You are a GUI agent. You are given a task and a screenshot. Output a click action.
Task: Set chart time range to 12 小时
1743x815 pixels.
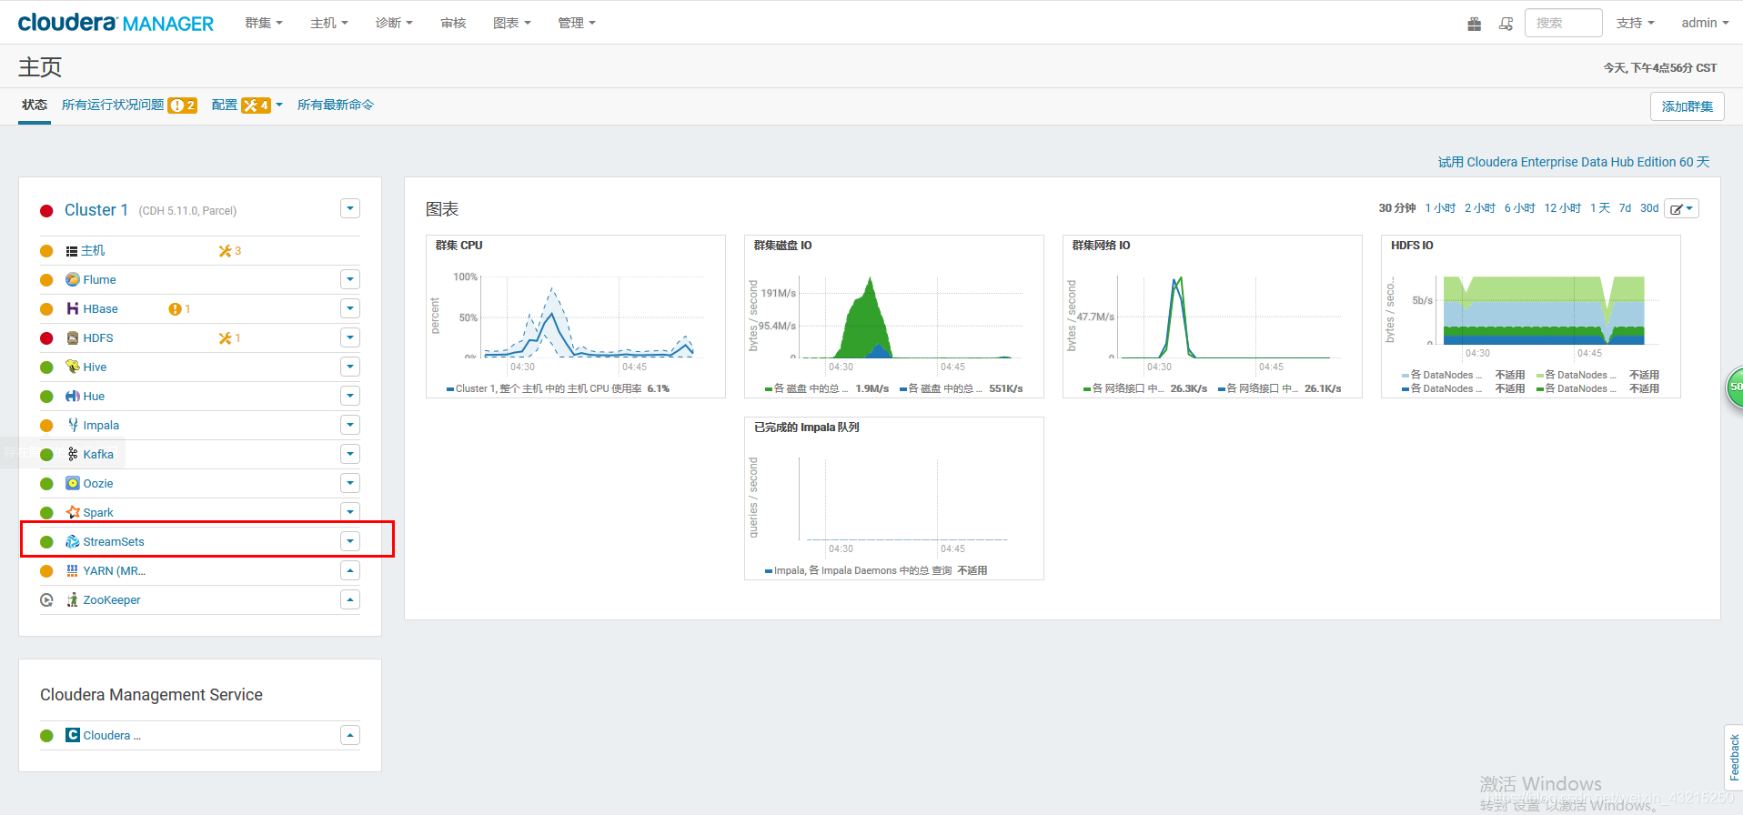coord(1562,208)
